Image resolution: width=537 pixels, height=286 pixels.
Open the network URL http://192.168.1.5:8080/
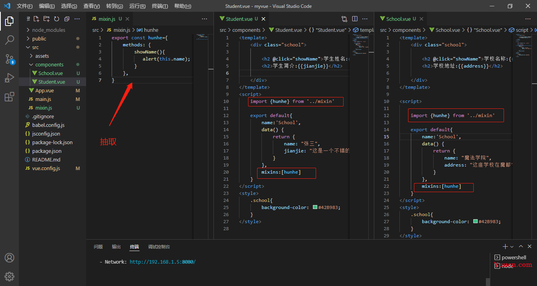tap(162, 262)
